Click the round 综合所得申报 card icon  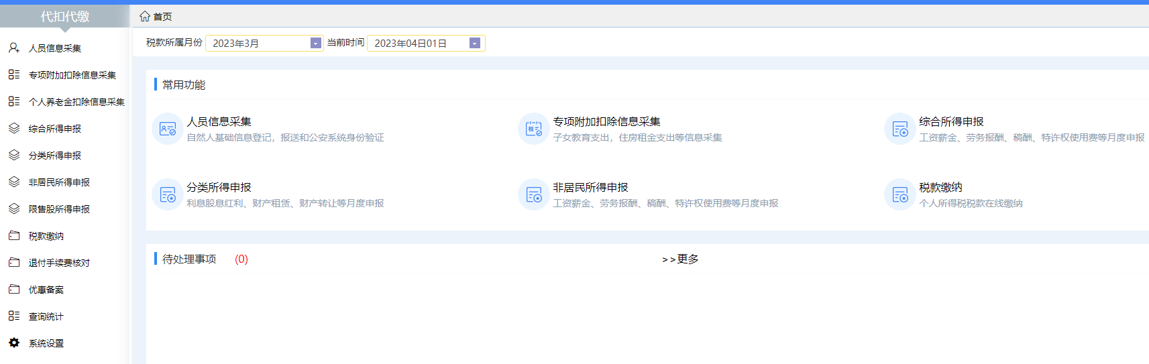coord(900,129)
